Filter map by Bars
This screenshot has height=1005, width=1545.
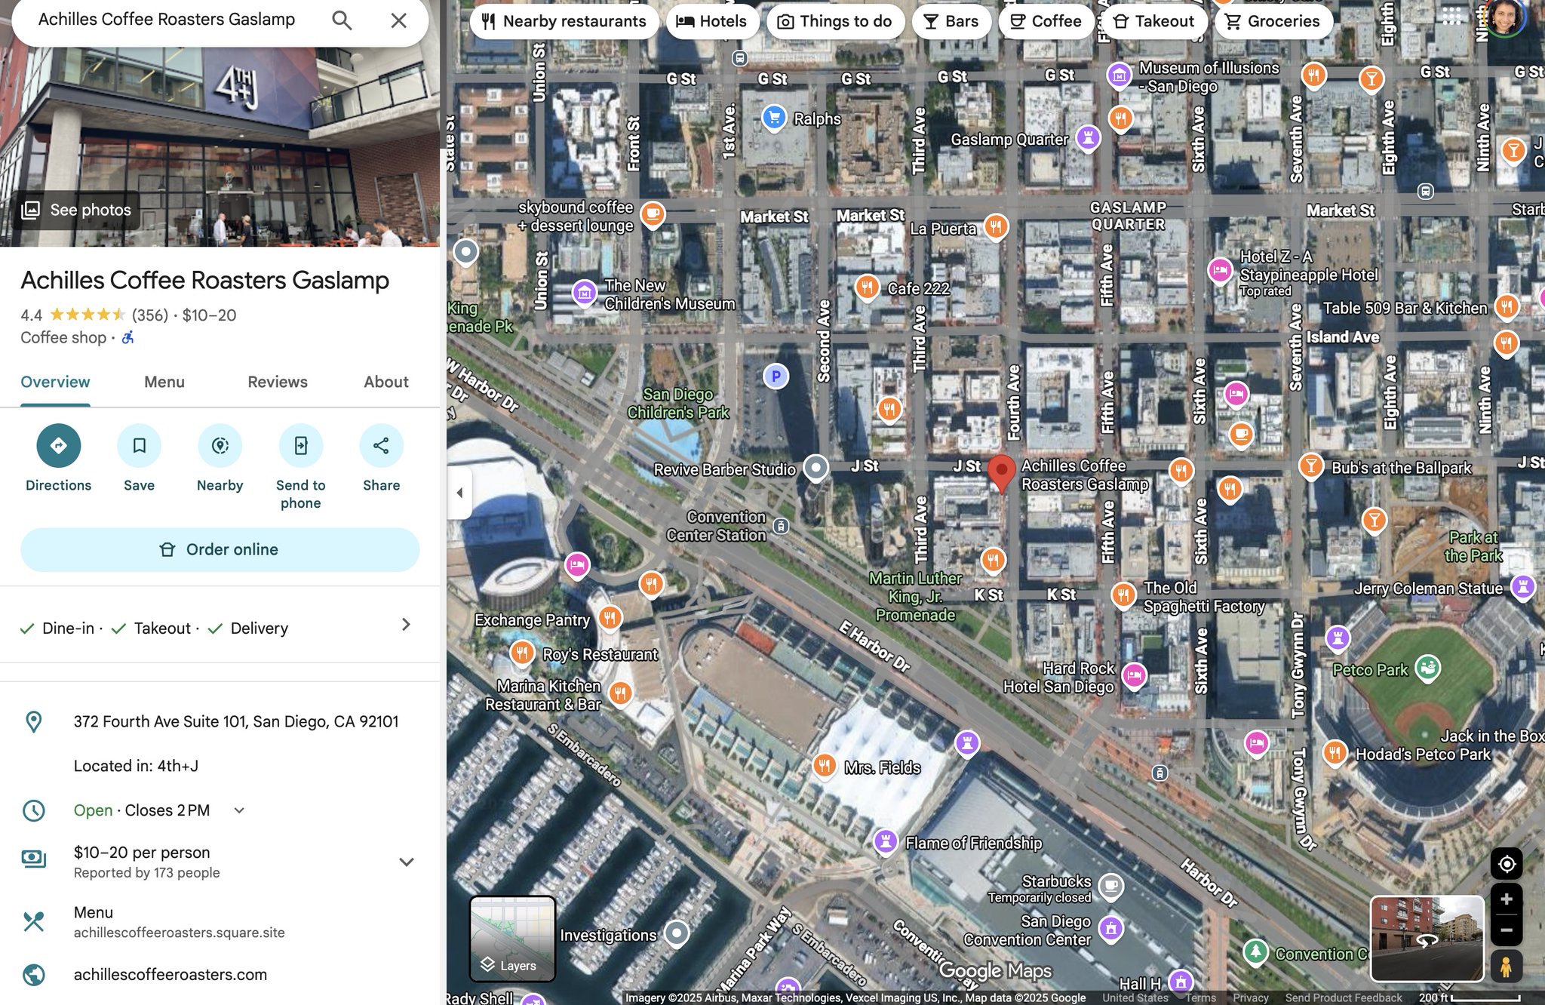click(951, 21)
